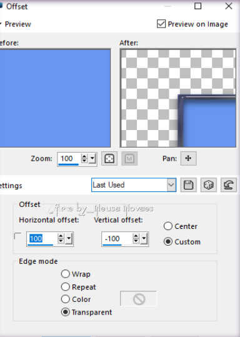Click the fit-to-window zoom icon

[x=109, y=159]
